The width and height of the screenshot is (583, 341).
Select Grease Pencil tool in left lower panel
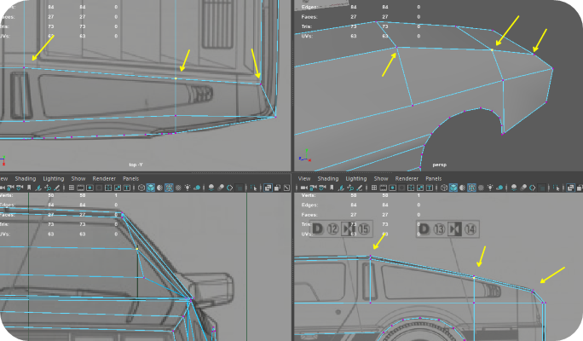pos(57,188)
